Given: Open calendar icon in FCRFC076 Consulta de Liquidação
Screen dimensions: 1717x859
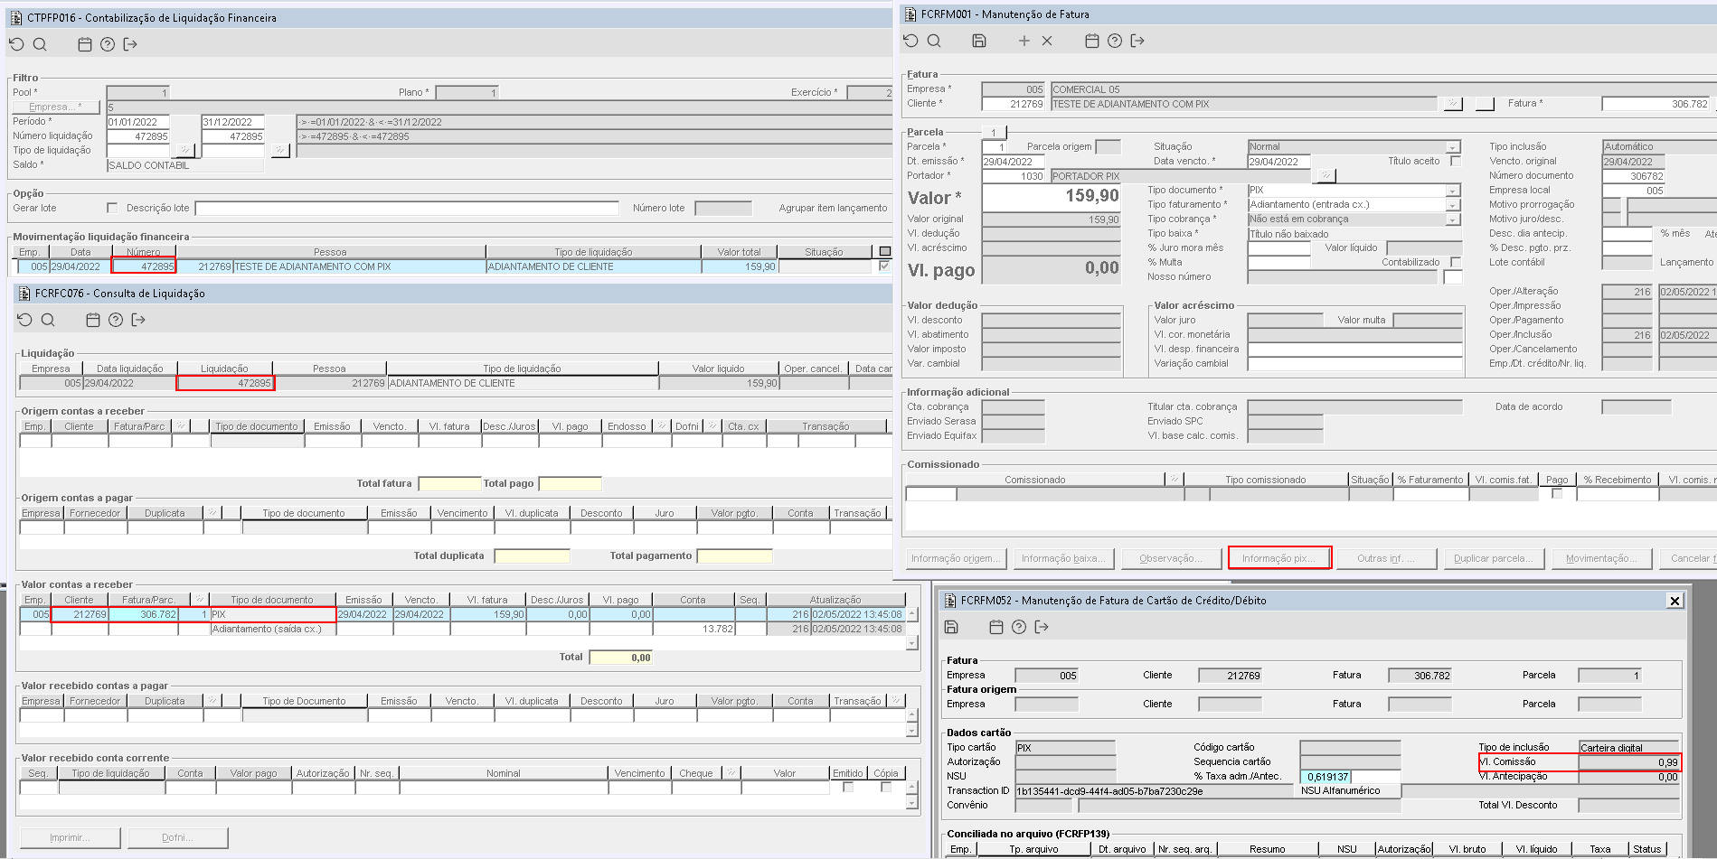Looking at the screenshot, I should pyautogui.click(x=92, y=320).
